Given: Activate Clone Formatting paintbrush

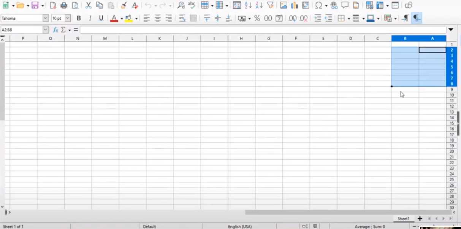Looking at the screenshot, I should tap(124, 5).
